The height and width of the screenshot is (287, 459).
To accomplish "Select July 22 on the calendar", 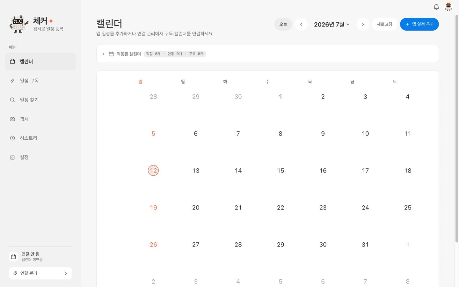I will click(x=280, y=208).
